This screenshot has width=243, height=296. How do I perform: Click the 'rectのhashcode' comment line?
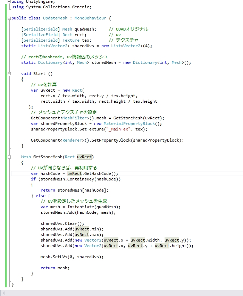pyautogui.click(x=64, y=57)
